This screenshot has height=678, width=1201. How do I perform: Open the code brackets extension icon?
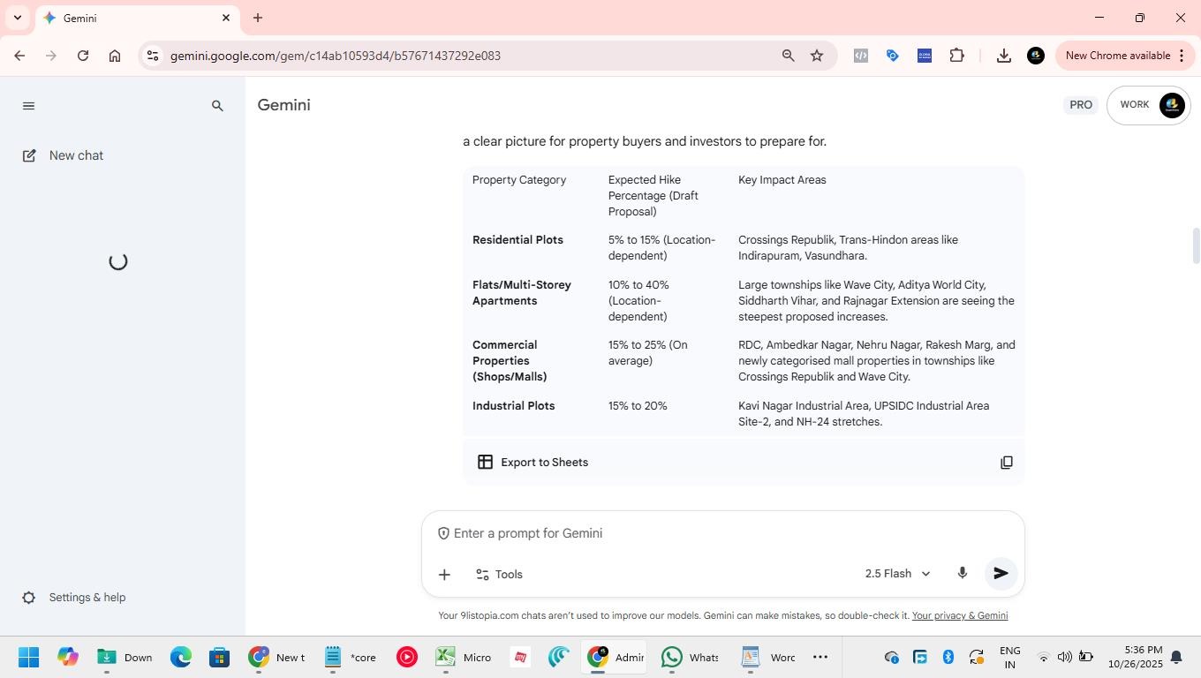coord(861,56)
